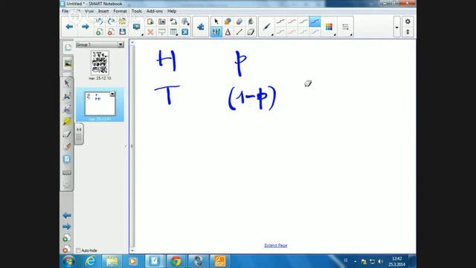Move toolbar with the up-down arrow icon

[x=408, y=32]
